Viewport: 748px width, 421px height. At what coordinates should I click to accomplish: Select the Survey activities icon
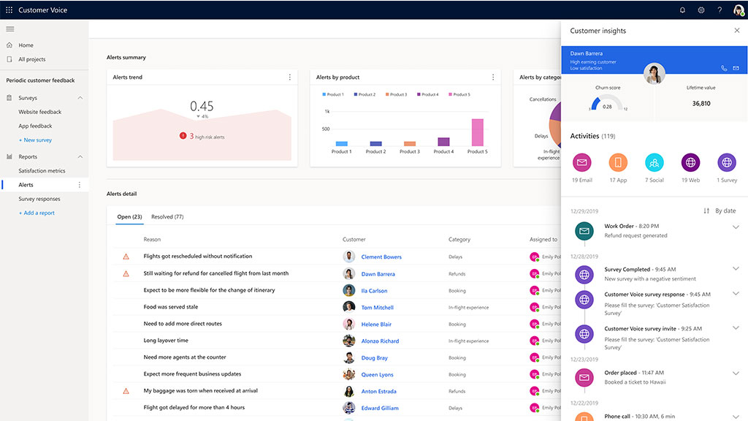[x=726, y=163]
